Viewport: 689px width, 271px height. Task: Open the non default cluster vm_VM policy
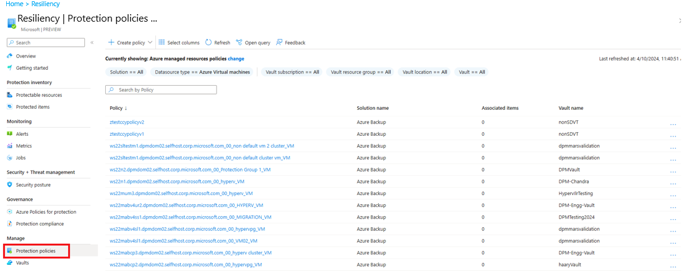(200, 157)
